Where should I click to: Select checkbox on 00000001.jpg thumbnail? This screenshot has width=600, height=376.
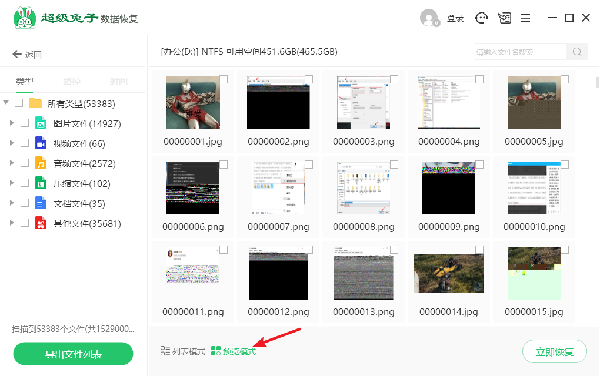pyautogui.click(x=224, y=79)
